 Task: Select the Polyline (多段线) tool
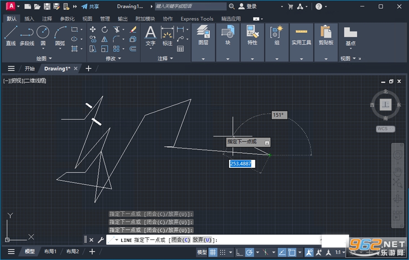tap(27, 36)
